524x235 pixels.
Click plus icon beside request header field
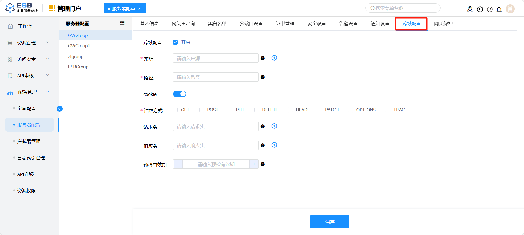(x=274, y=126)
